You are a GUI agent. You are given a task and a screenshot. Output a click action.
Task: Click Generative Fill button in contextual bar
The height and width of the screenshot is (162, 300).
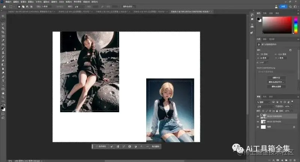pos(101,146)
